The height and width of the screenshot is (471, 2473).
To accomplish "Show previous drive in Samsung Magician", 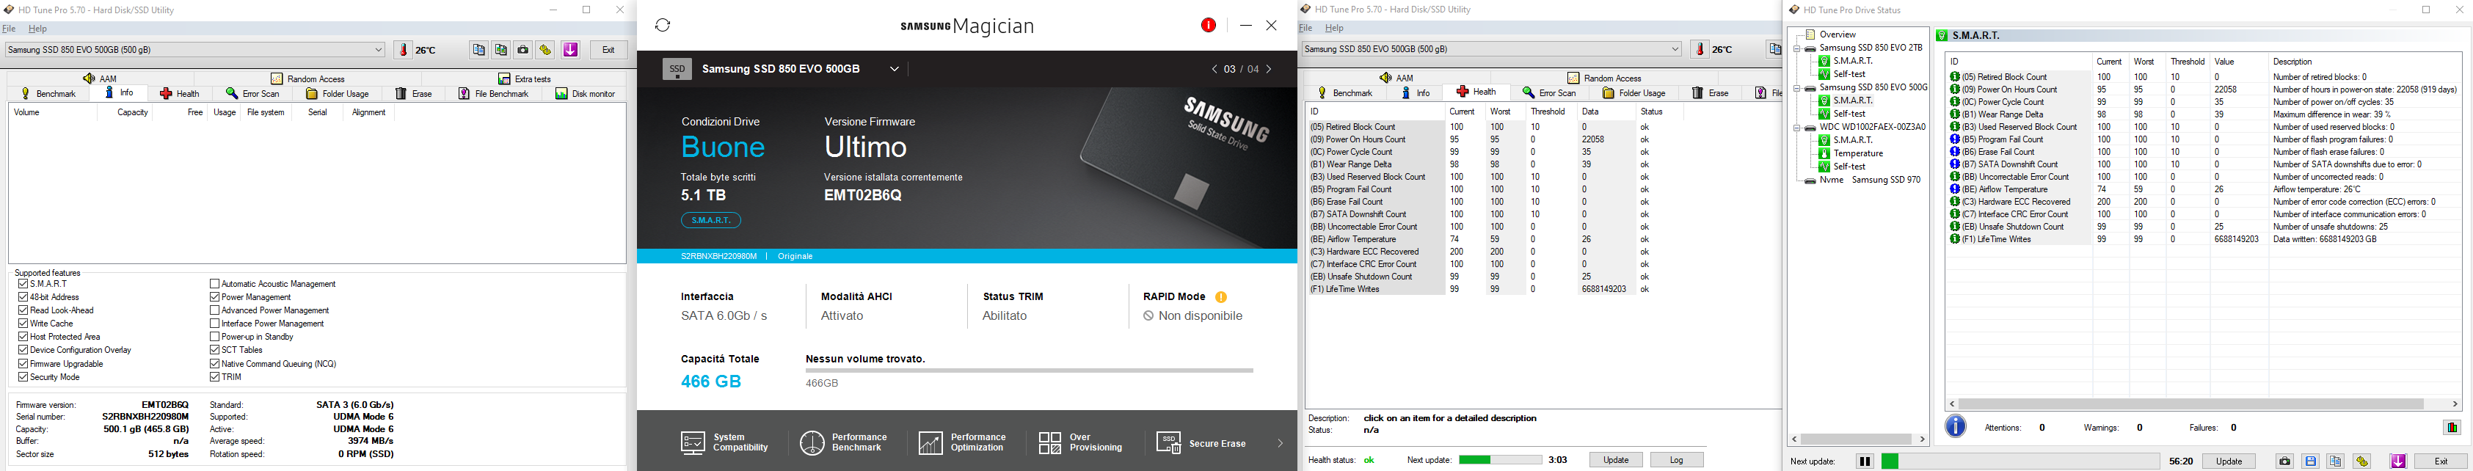I will [1214, 69].
